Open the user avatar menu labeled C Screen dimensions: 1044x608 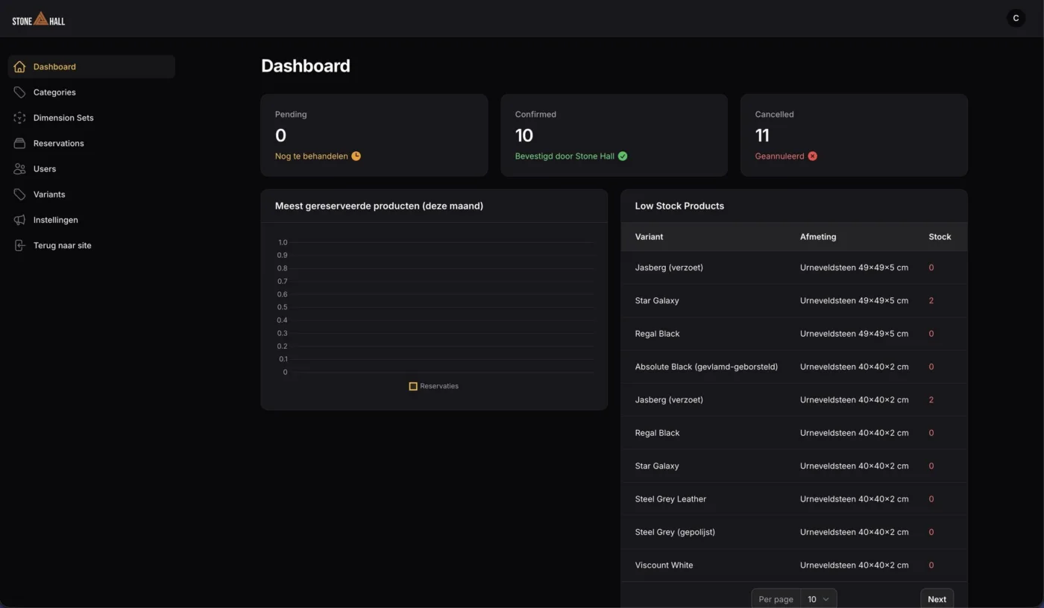[1016, 18]
